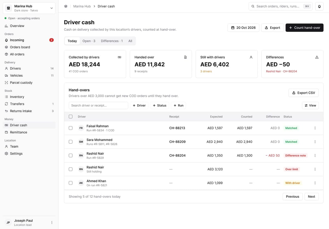Screen dimensions: 329x229
Task: Focus the Search driver or receipt field
Action: click(x=98, y=105)
